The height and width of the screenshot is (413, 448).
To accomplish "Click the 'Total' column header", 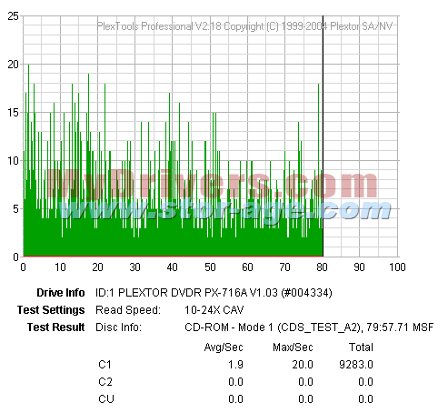I will [361, 348].
